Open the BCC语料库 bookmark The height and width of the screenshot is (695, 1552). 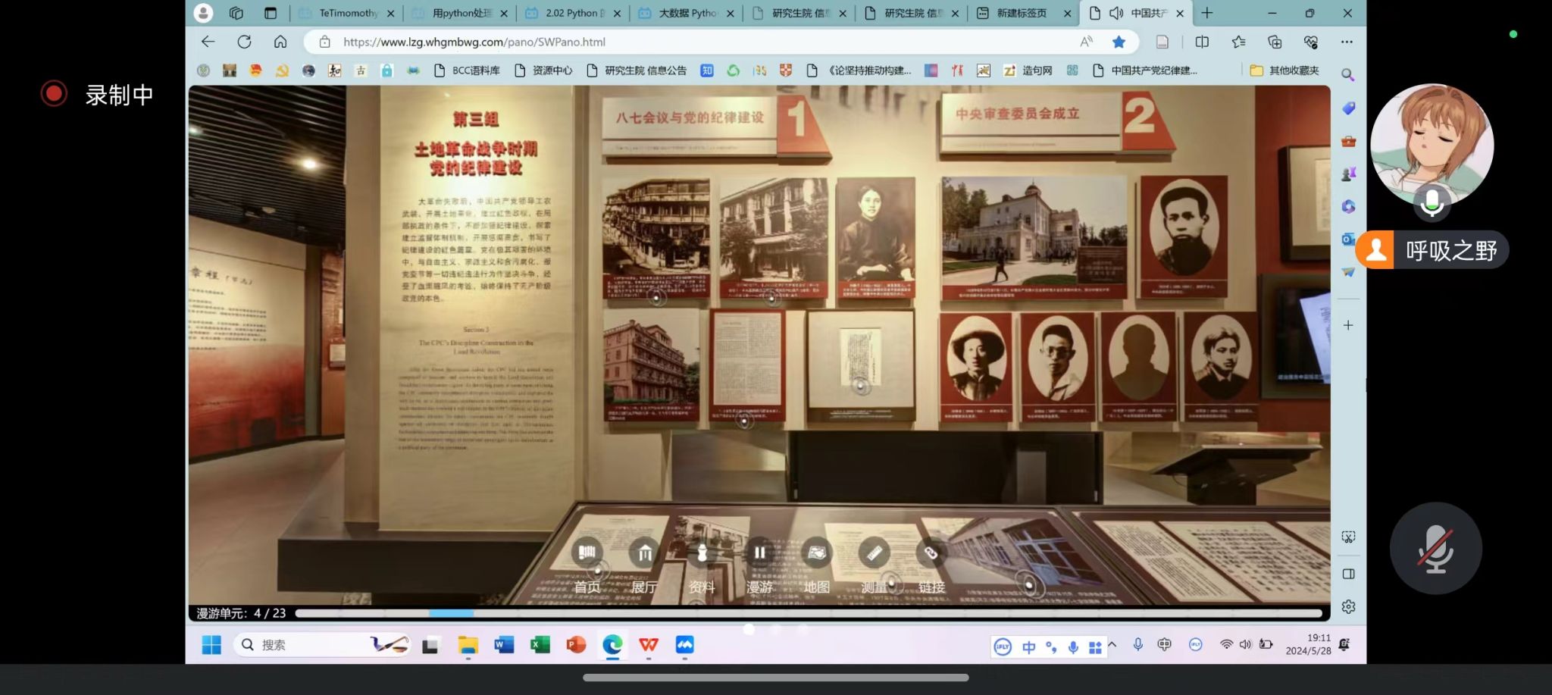(467, 70)
